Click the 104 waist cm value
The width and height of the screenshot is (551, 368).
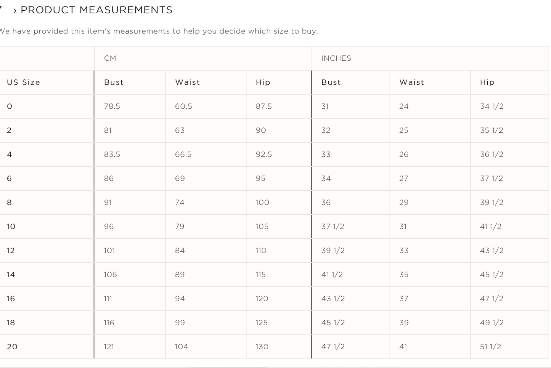tap(182, 347)
